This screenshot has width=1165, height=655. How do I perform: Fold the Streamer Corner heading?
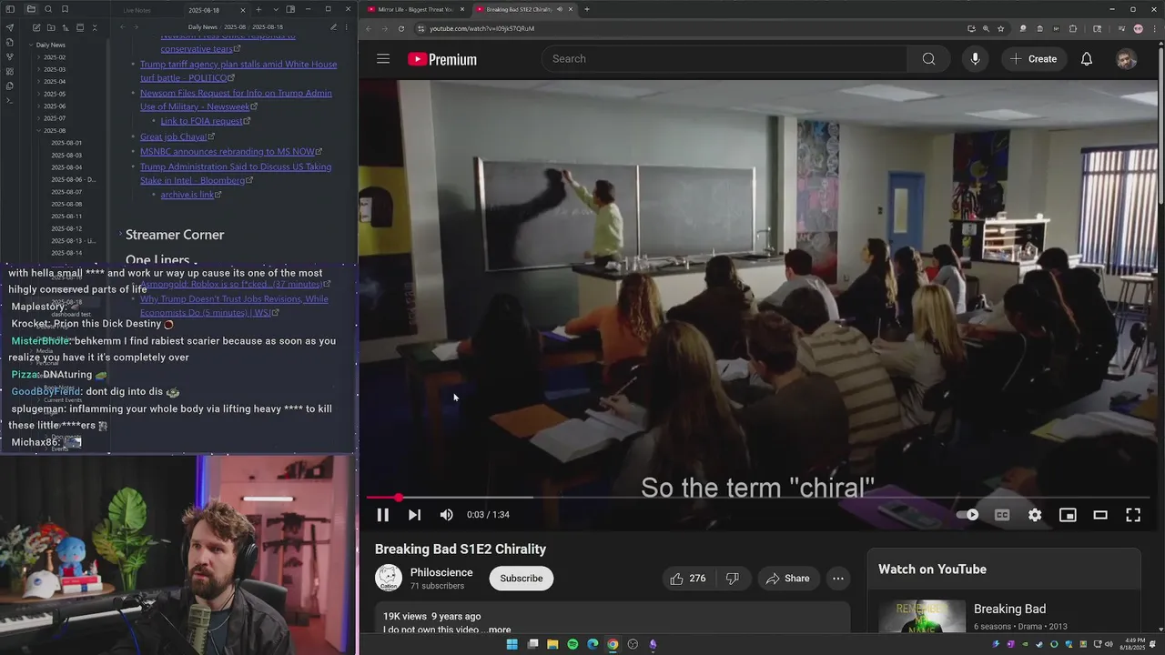click(120, 235)
